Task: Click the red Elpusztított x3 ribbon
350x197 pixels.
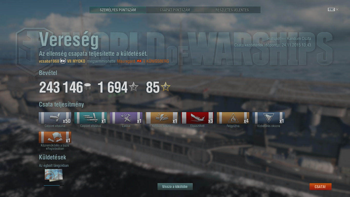Action: 197,118
